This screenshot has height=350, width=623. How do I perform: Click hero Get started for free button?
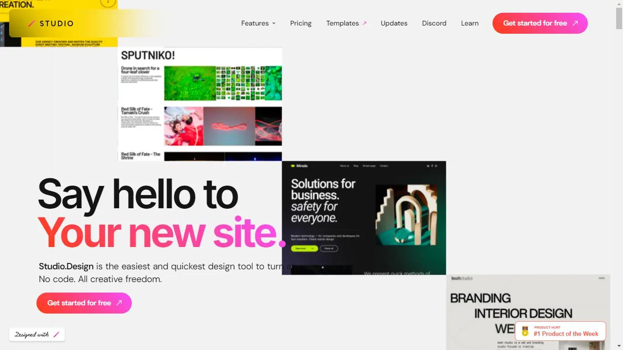point(84,303)
